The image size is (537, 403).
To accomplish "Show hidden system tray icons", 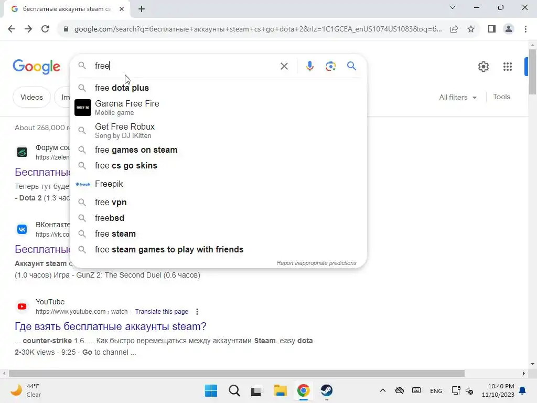I will pyautogui.click(x=383, y=390).
